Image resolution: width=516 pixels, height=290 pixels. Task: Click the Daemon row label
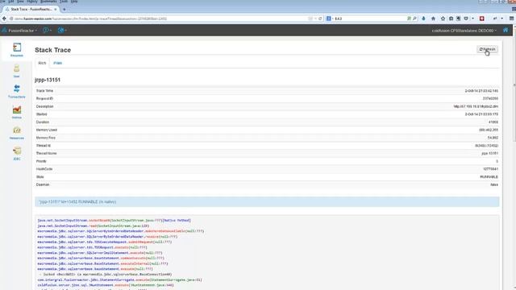tap(43, 184)
